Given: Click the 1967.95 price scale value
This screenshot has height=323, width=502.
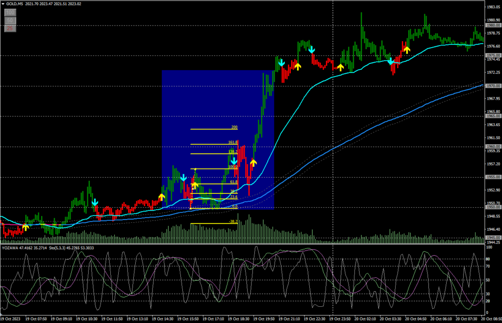Looking at the screenshot, I should [493, 98].
